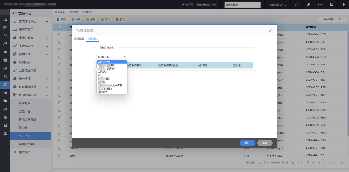Viewport: 349px width, 172px height.
Task: Click the key password icon
Action: [x=308, y=4]
